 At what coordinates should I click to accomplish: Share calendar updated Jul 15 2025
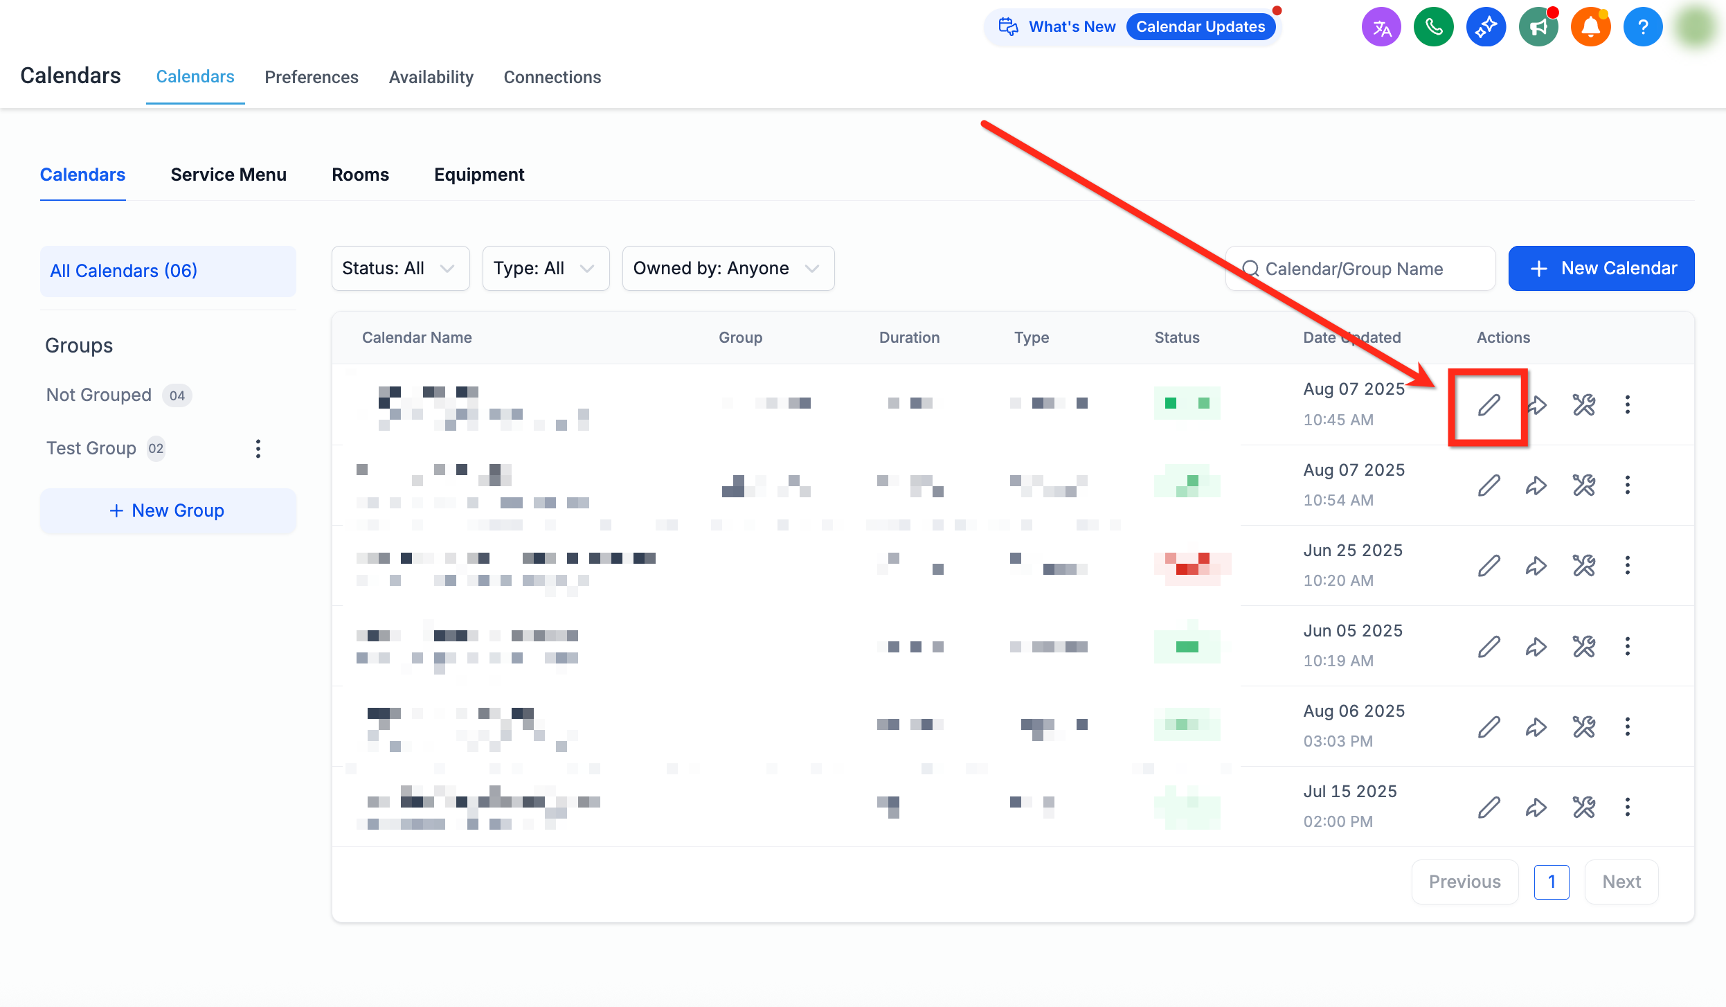(x=1536, y=807)
